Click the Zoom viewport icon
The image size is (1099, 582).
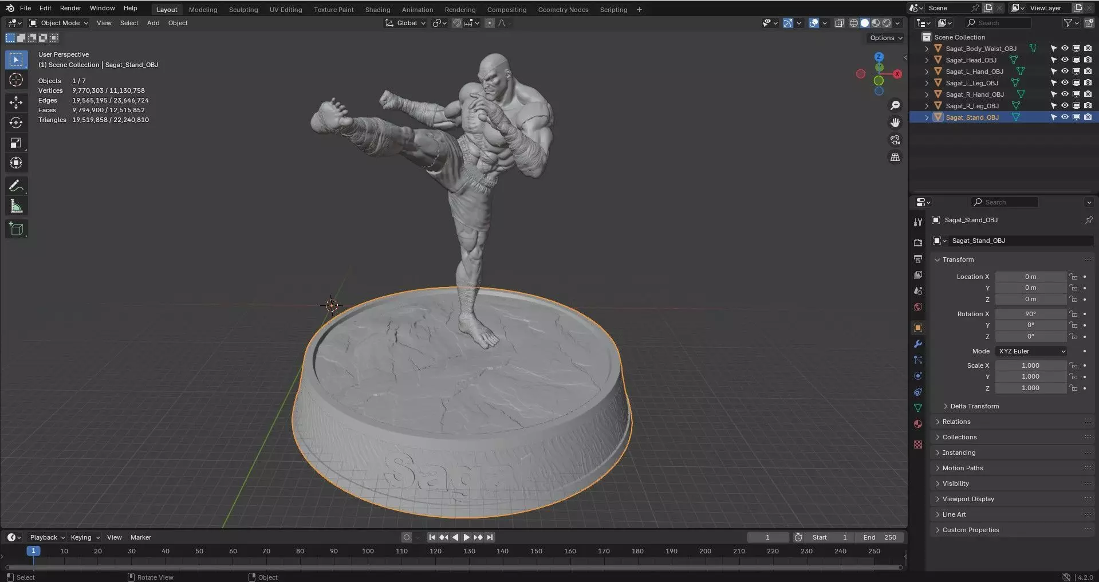[895, 105]
